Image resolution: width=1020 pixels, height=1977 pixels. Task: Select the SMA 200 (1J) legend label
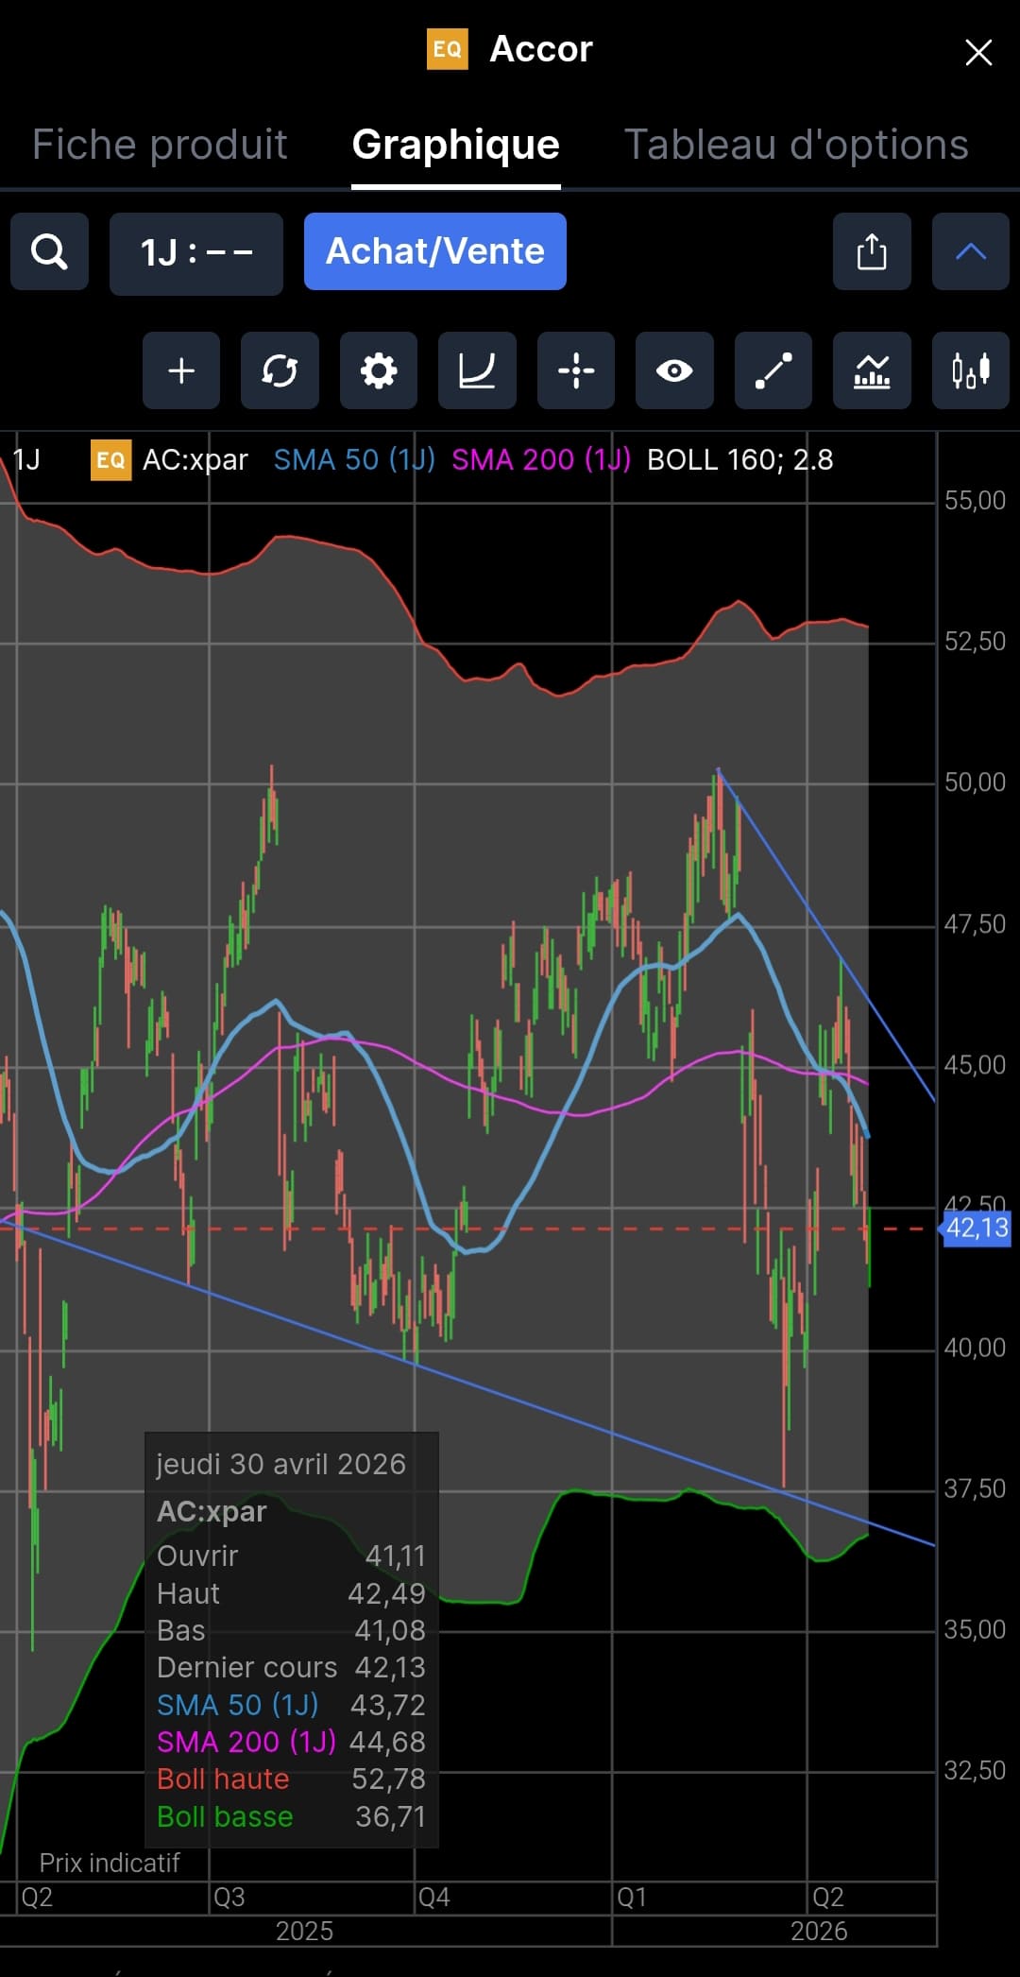[541, 460]
